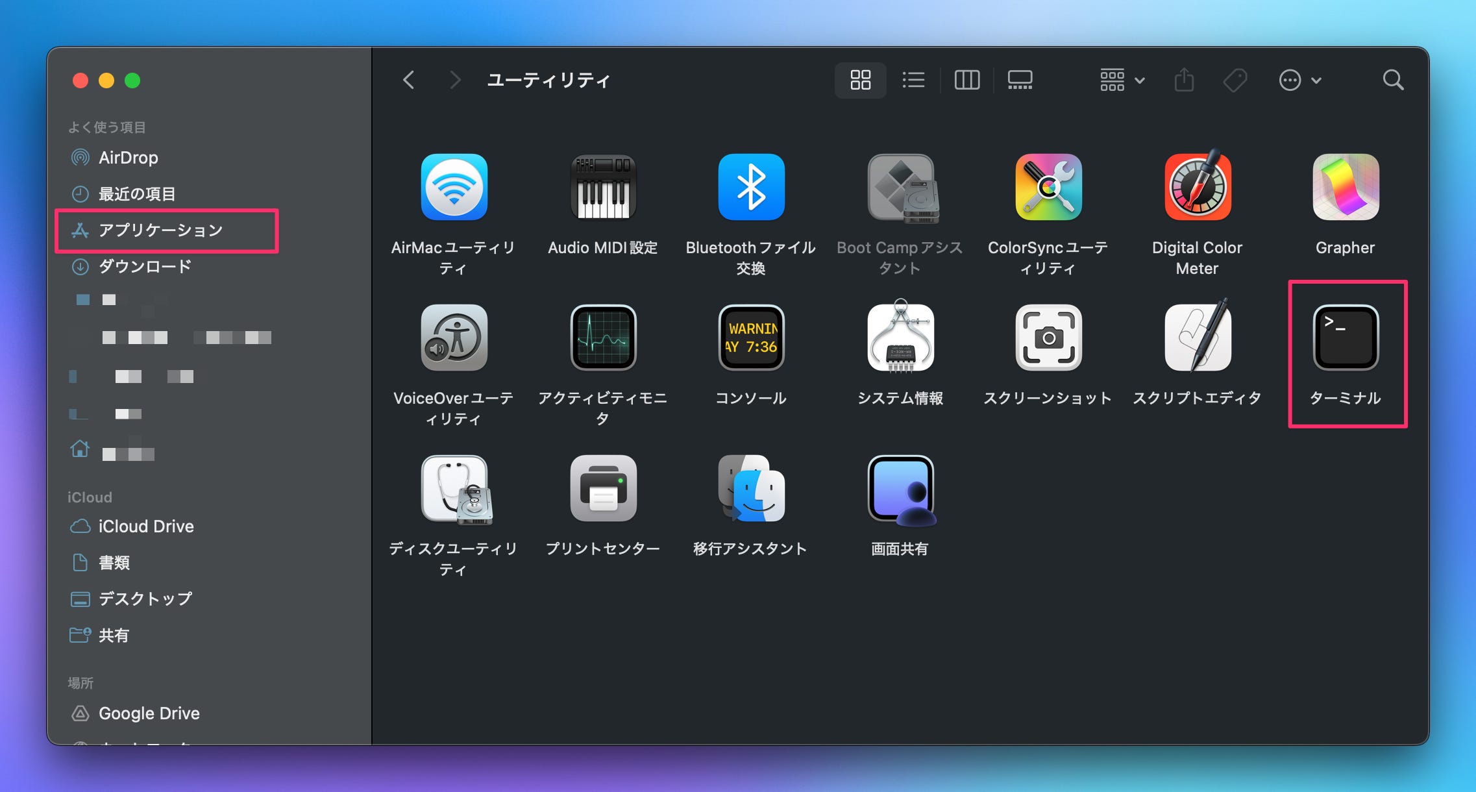The image size is (1476, 792).
Task: Select the Grapher app icon
Action: tap(1346, 187)
